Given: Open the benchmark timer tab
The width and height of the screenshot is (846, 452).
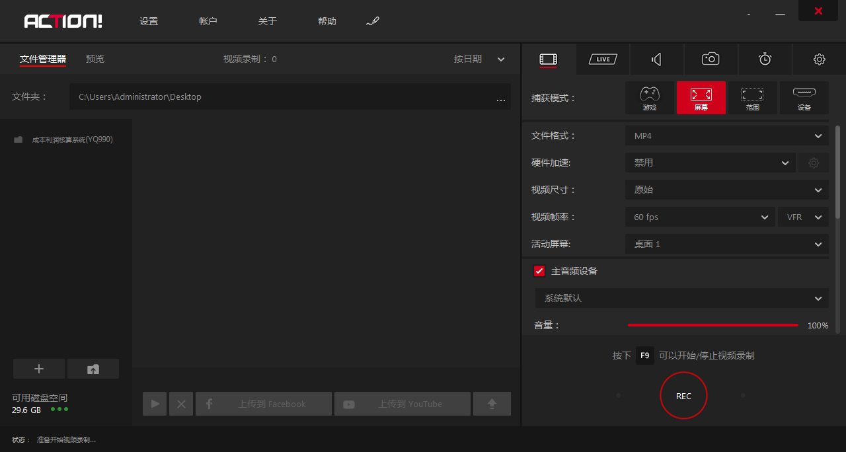Looking at the screenshot, I should tap(765, 59).
